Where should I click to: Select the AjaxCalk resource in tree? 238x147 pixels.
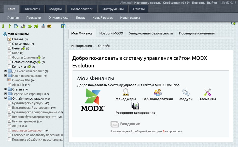[x=18, y=85]
